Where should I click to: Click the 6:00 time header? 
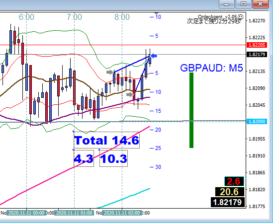[26, 17]
